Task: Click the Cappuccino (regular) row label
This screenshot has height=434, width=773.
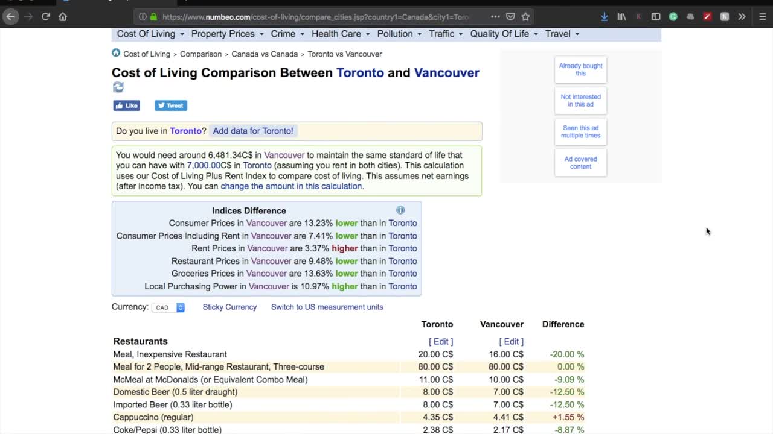Action: tap(153, 417)
